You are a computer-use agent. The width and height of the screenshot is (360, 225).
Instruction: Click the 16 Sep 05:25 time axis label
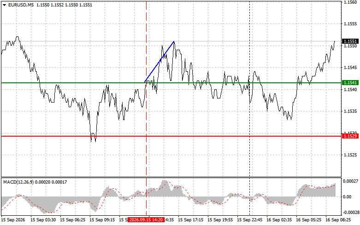[x=308, y=220]
